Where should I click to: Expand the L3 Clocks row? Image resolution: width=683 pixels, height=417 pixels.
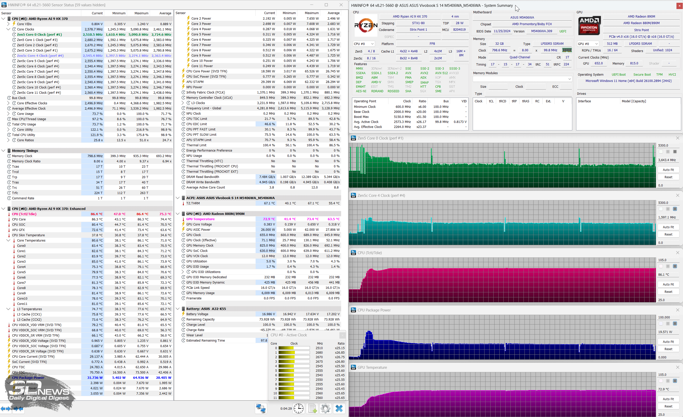coord(183,103)
